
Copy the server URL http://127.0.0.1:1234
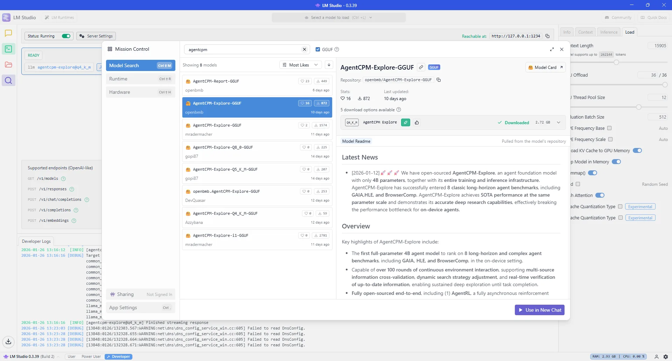click(x=547, y=36)
